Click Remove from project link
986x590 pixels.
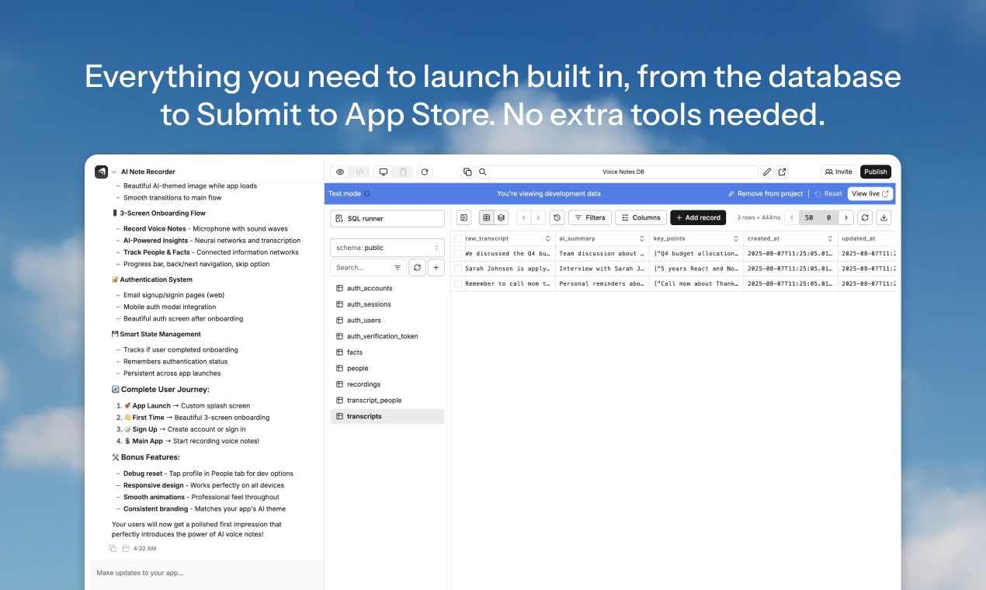[766, 194]
